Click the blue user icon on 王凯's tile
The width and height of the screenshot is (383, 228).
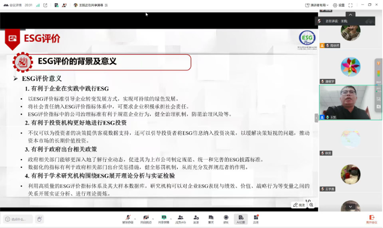tap(322, 117)
